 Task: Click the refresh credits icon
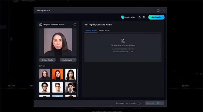pos(139,17)
